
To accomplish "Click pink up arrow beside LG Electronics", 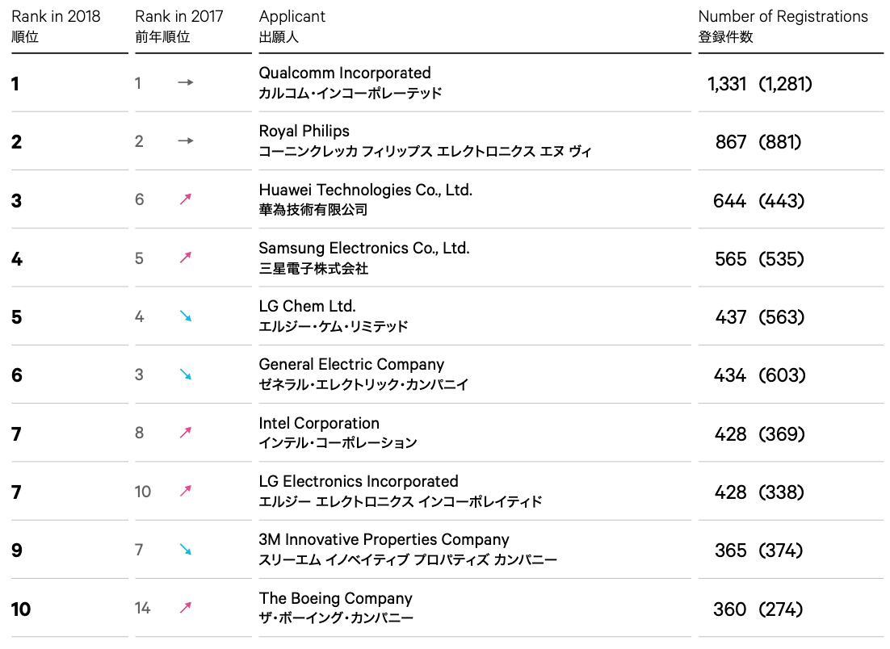I will coord(186,492).
